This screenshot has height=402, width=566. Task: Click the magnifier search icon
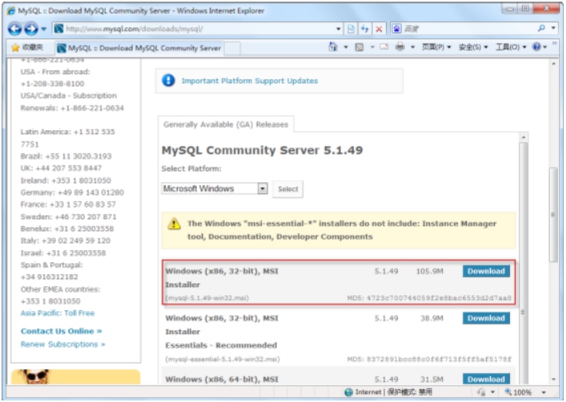[541, 29]
